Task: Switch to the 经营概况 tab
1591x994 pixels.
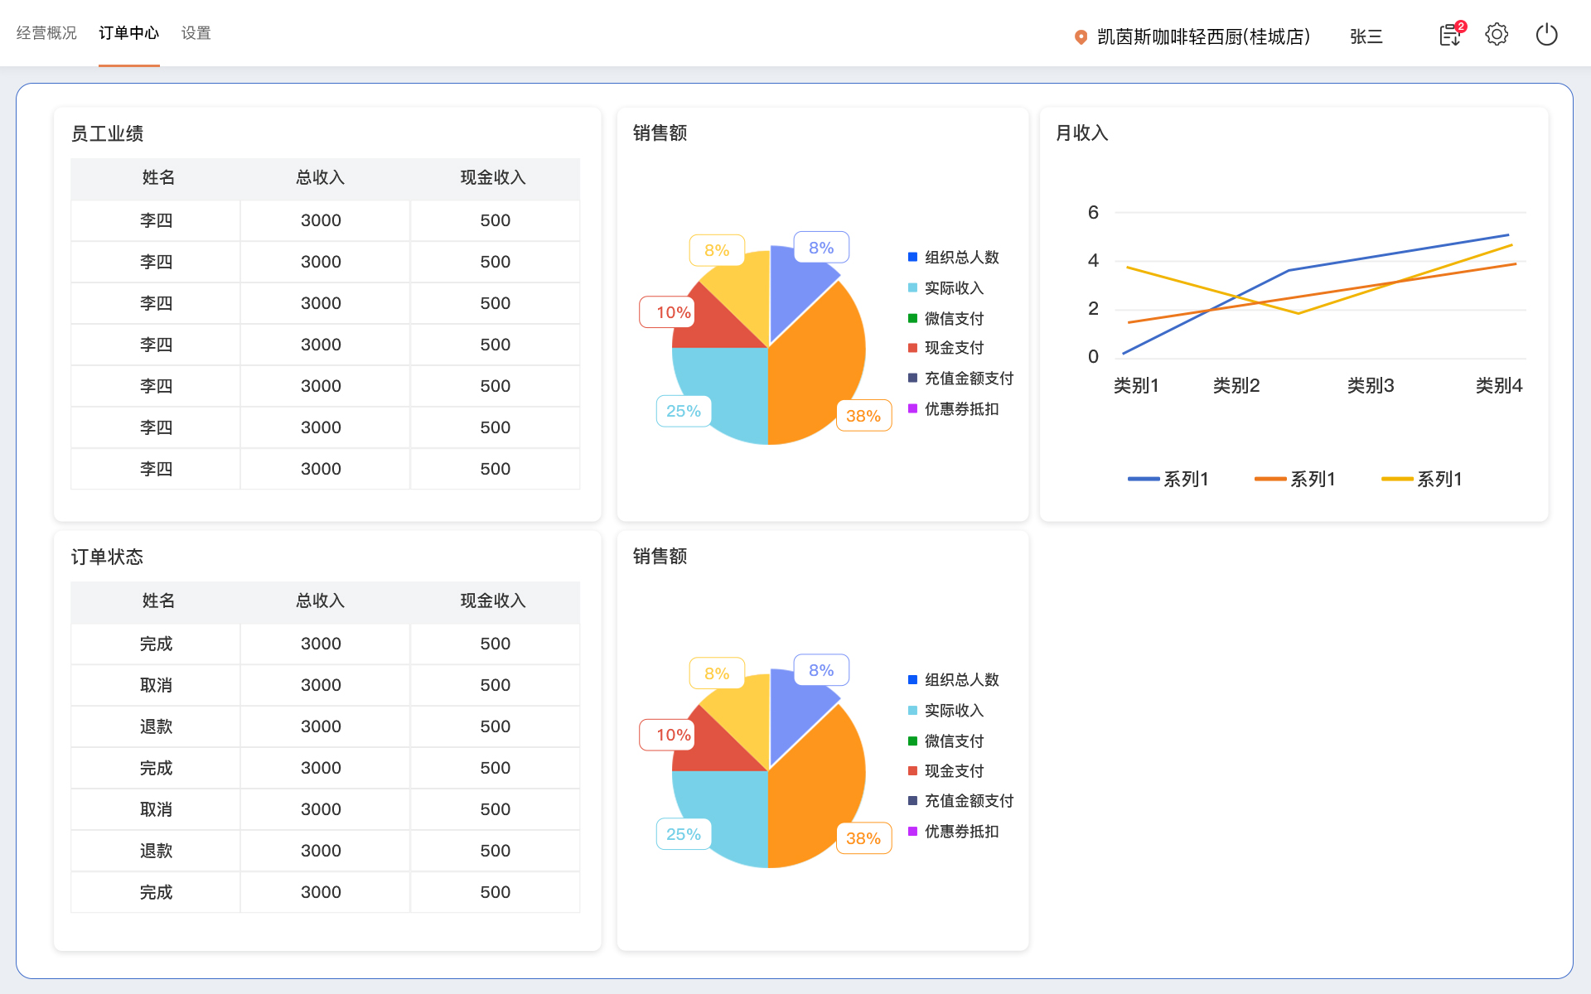Action: (x=46, y=33)
